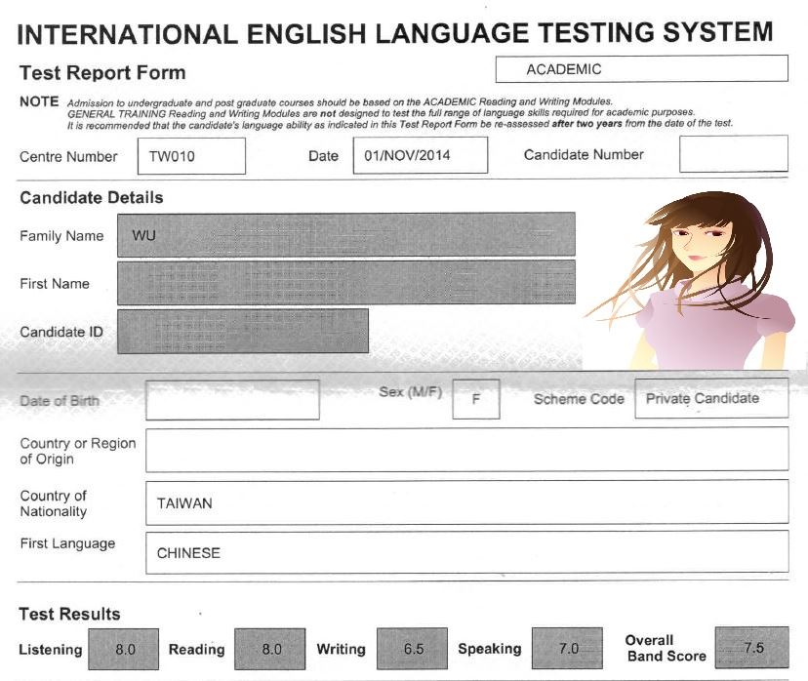Click the Writing score 6.5 box
This screenshot has width=808, height=681.
[x=412, y=649]
